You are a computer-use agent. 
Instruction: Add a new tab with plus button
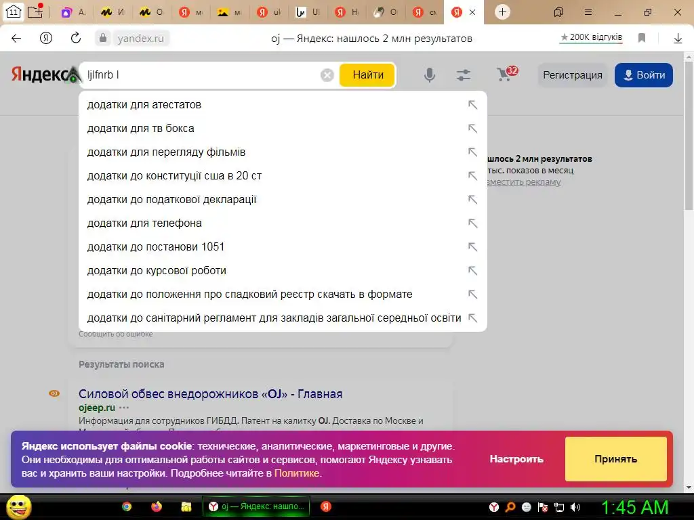[x=502, y=12]
